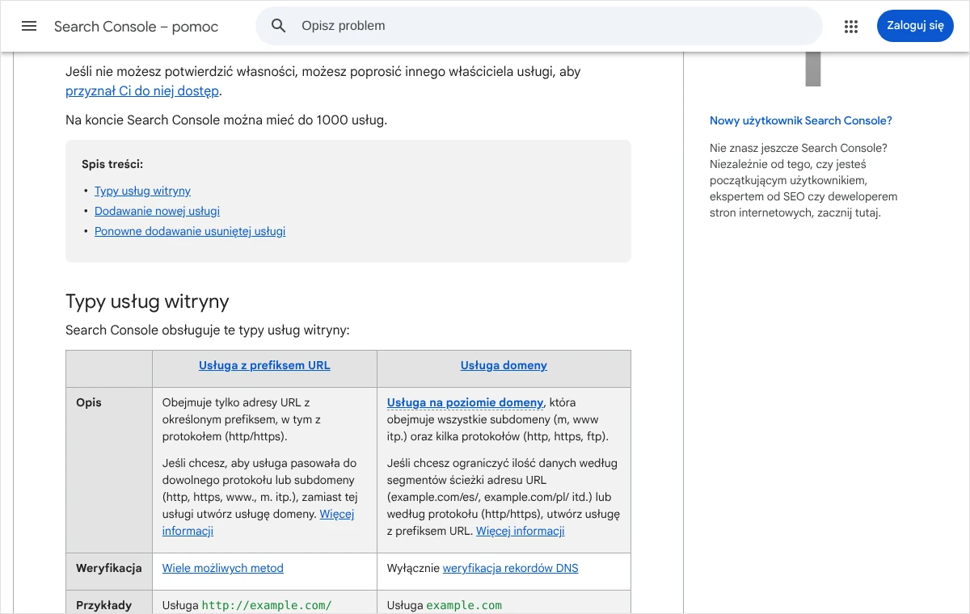
Task: Click the 'Przykłady' row header
Action: 103,605
